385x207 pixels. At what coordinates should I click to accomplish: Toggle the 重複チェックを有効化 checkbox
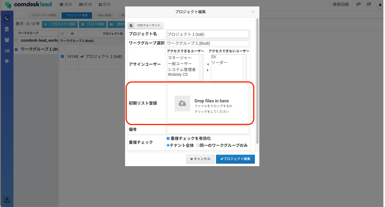(x=168, y=138)
